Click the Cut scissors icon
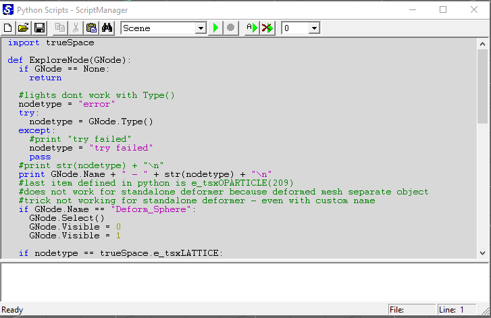491x318 pixels. [76, 28]
